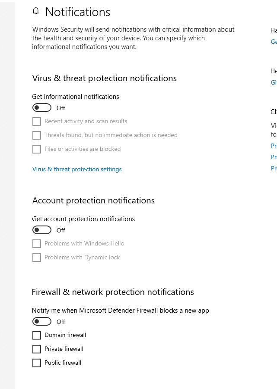
Task: Check Problems with Windows Hello box
Action: 37,244
